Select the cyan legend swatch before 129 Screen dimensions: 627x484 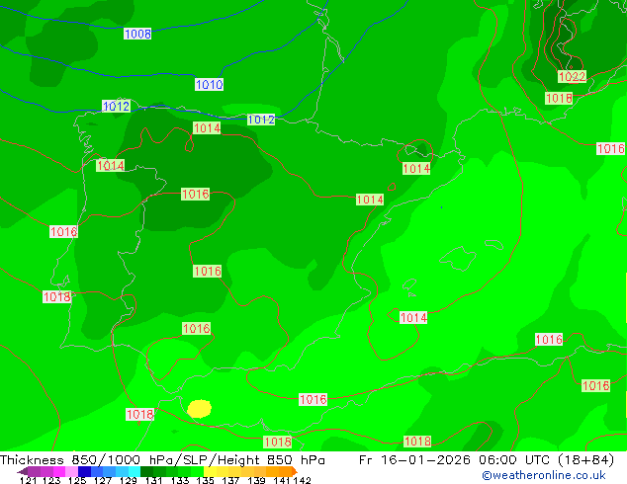[x=134, y=471]
